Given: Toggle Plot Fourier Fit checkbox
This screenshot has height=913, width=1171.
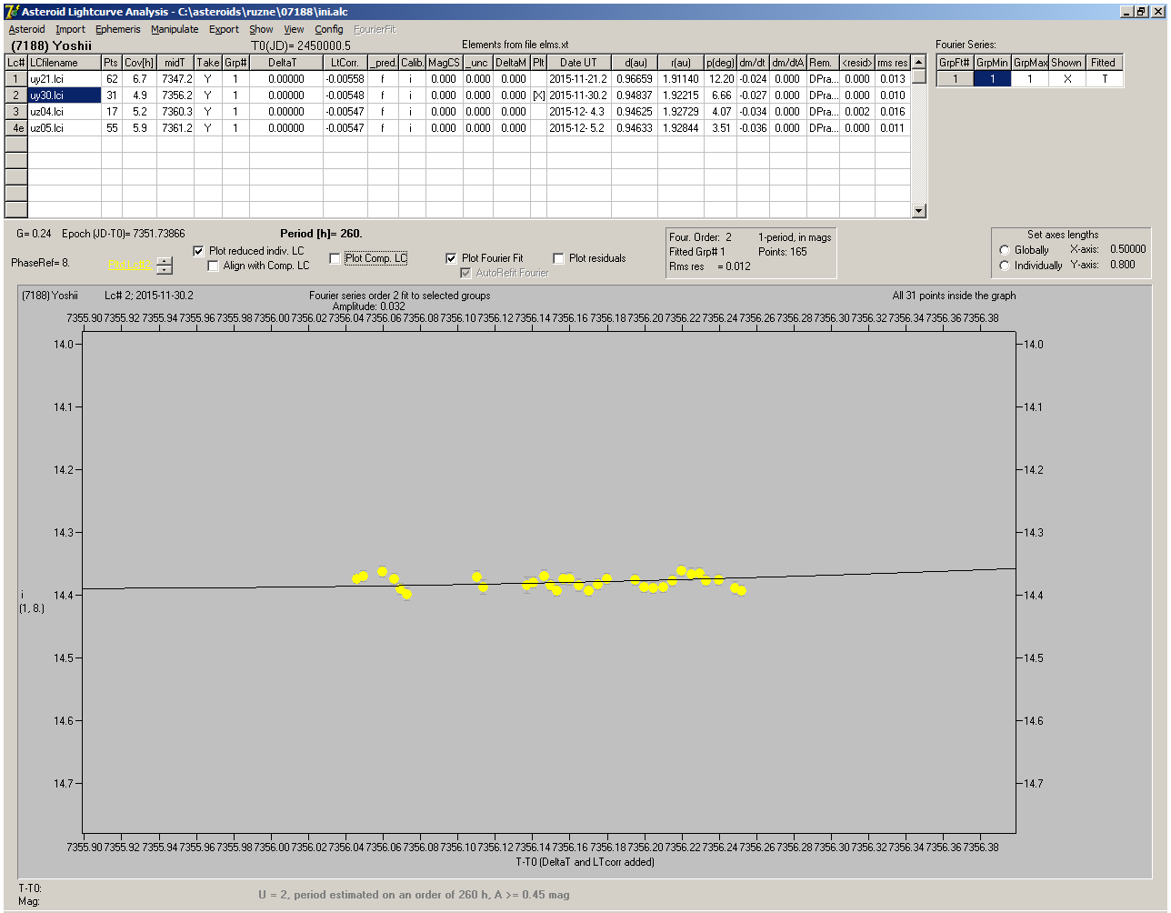Looking at the screenshot, I should coord(451,258).
